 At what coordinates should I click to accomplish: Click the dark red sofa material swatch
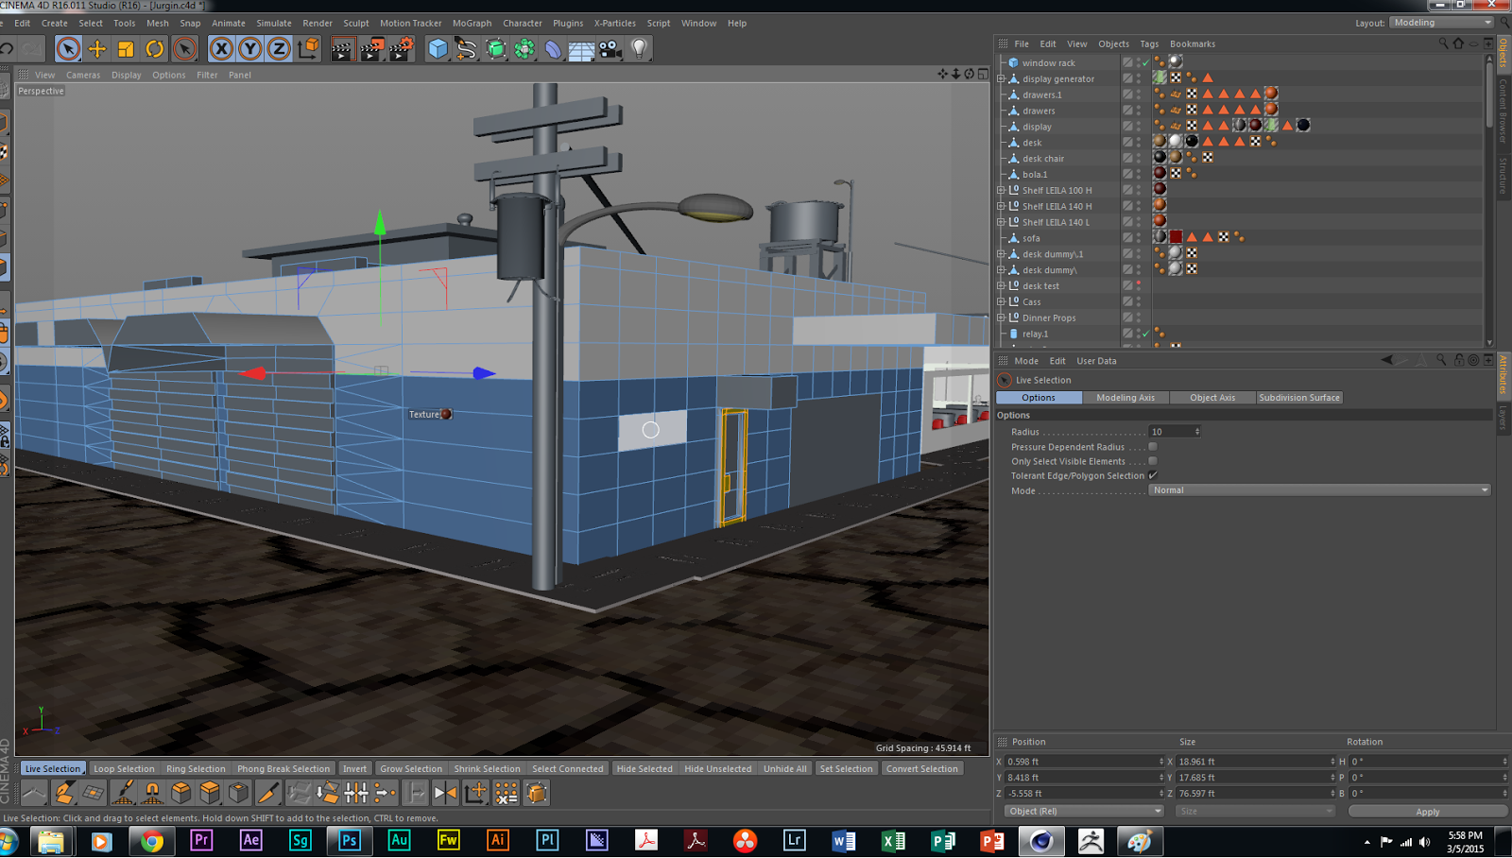coord(1176,237)
